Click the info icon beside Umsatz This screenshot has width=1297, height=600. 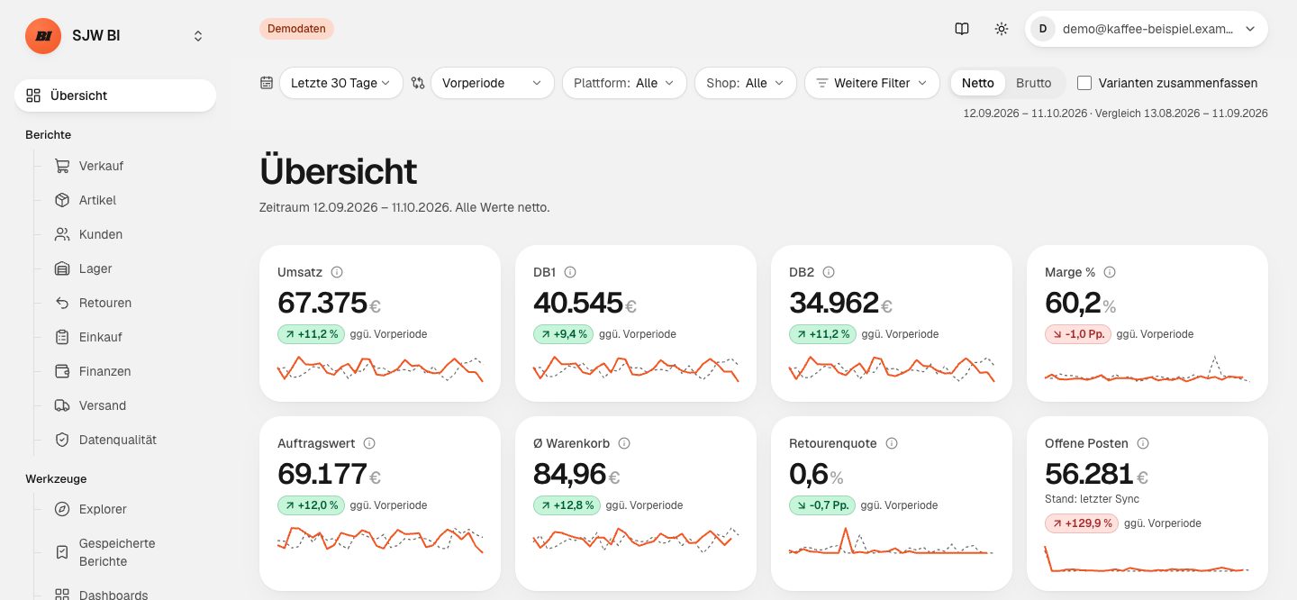pyautogui.click(x=337, y=272)
